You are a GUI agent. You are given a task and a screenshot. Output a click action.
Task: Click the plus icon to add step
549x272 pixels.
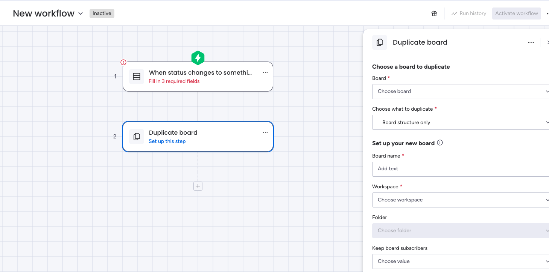coord(198,186)
